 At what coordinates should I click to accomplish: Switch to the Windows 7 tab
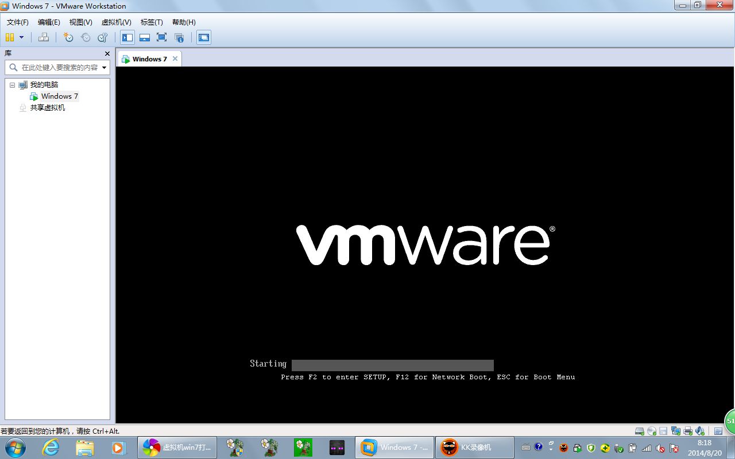tap(149, 59)
